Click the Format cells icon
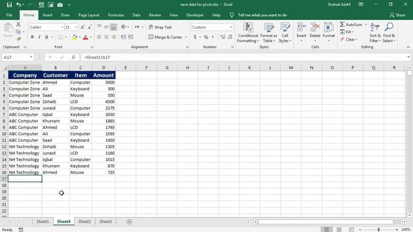Image resolution: width=413 pixels, height=232 pixels. (x=328, y=27)
